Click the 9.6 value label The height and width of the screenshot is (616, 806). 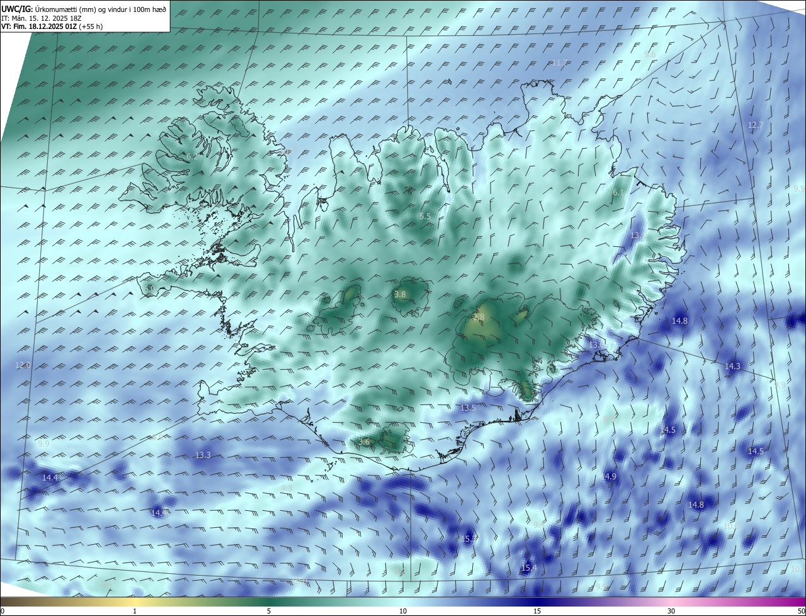(x=650, y=55)
